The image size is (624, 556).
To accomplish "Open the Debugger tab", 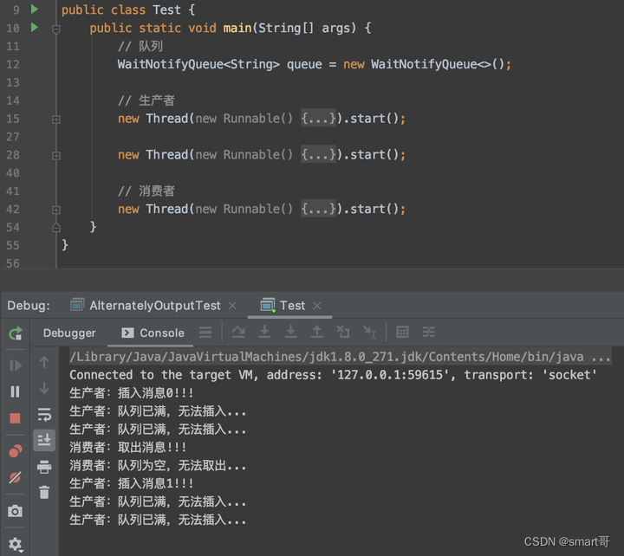I will (69, 333).
